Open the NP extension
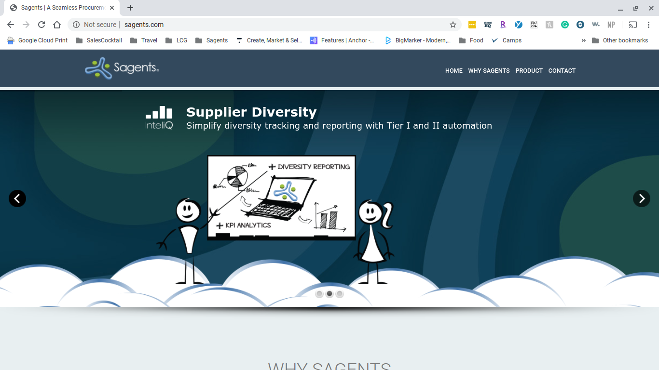Image resolution: width=659 pixels, height=370 pixels. point(611,25)
